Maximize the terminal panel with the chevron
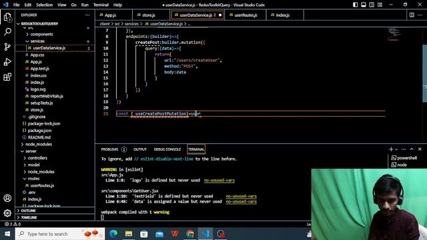The image size is (427, 240). (412, 149)
